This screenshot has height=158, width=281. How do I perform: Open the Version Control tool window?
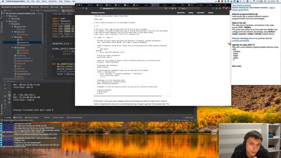tap(74, 118)
